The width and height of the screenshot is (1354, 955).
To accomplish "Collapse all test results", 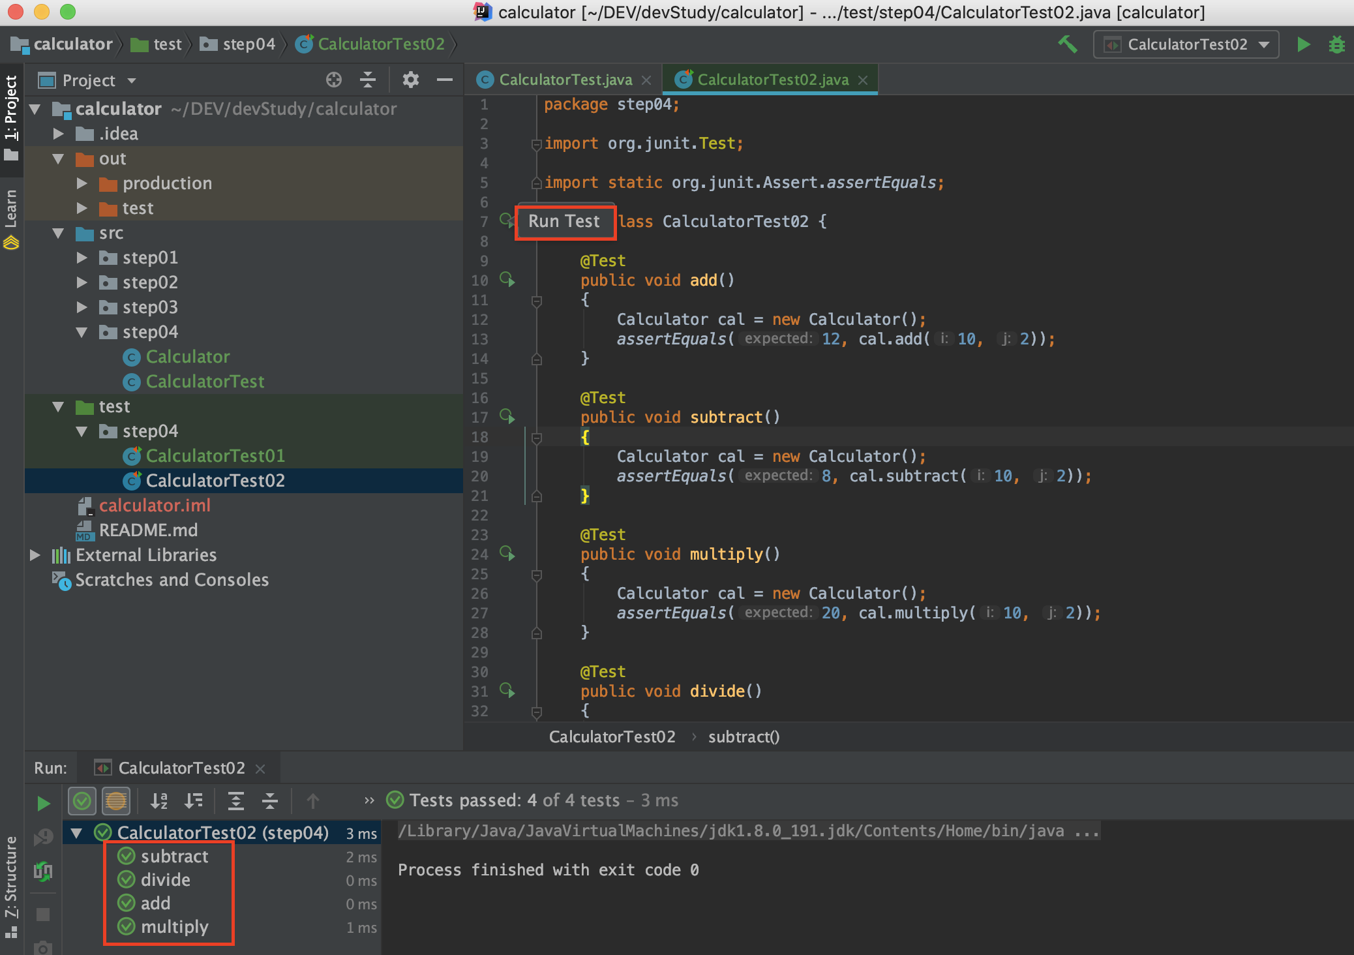I will point(270,800).
